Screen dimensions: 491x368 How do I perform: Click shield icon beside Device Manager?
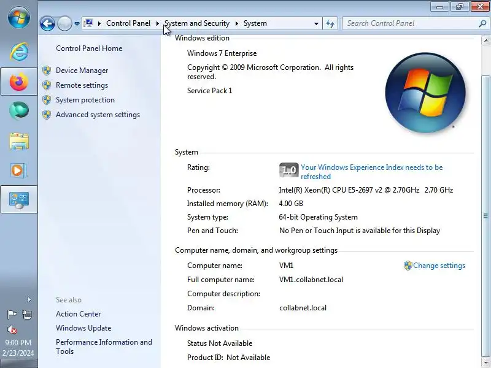47,71
